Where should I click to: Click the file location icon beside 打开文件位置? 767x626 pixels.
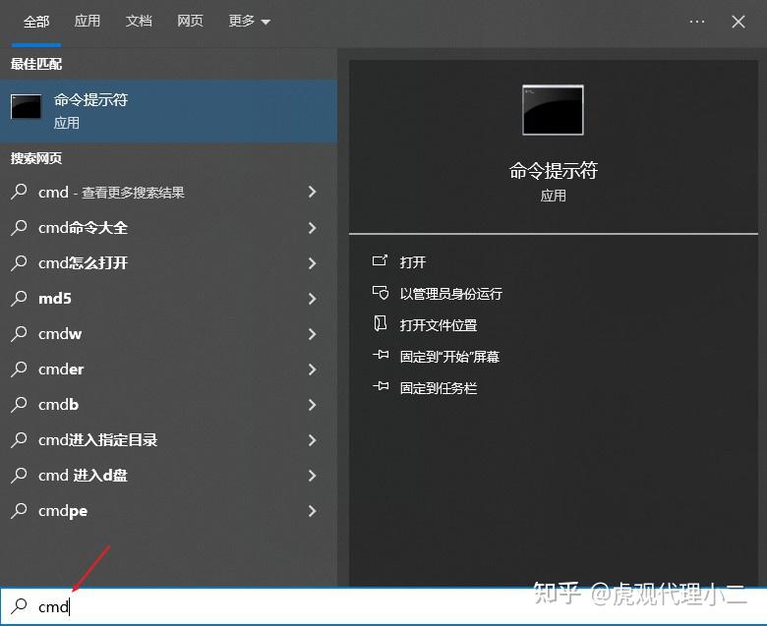tap(381, 323)
